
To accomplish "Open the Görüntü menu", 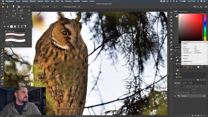I will pyautogui.click(x=32, y=1).
